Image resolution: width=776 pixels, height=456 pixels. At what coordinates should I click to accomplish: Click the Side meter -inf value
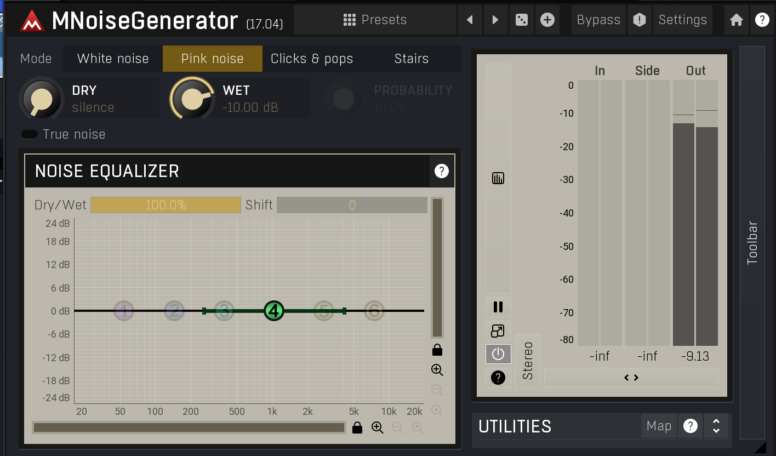pyautogui.click(x=647, y=356)
